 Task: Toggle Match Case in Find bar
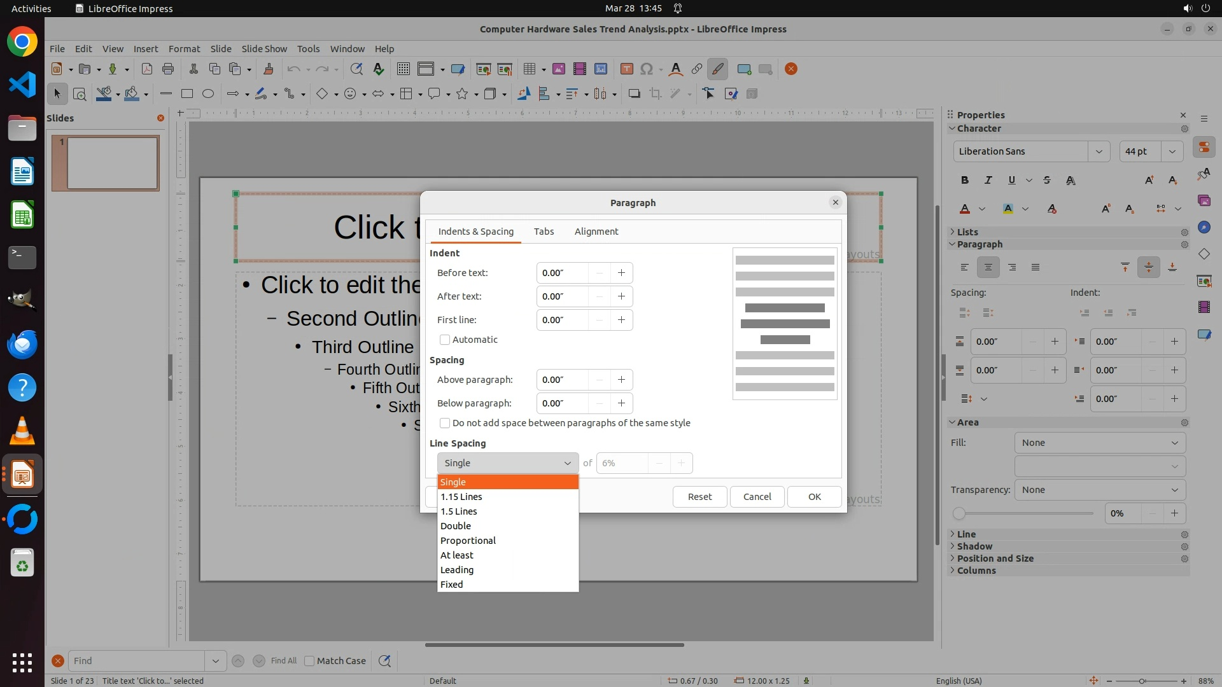click(x=310, y=661)
